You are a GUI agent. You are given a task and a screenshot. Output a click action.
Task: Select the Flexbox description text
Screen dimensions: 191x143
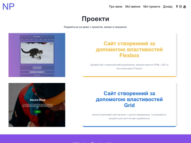[x=129, y=67]
